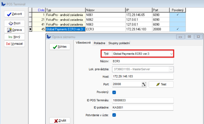Toggle Povolený cell for row N862
The image size is (204, 124).
click(x=178, y=20)
